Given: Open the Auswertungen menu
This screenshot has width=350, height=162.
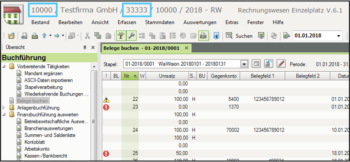Looking at the screenshot, I should (200, 22).
